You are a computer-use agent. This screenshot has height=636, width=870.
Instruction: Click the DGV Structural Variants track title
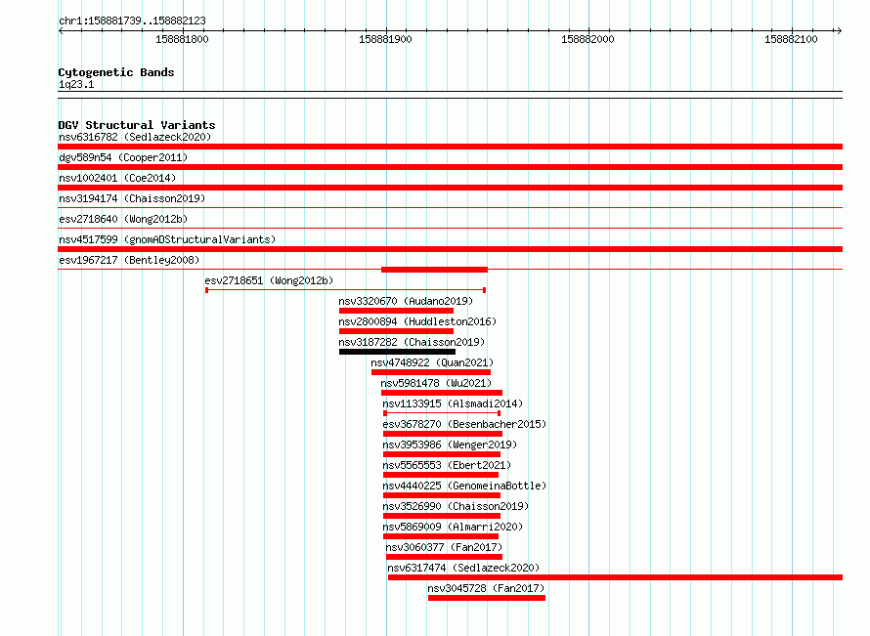click(x=137, y=125)
